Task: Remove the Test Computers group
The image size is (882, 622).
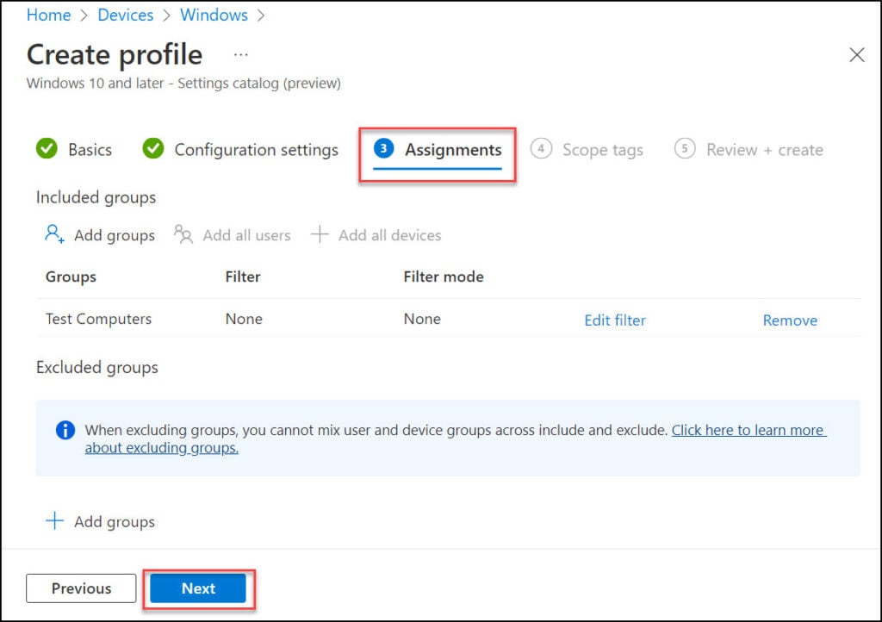Action: [790, 320]
